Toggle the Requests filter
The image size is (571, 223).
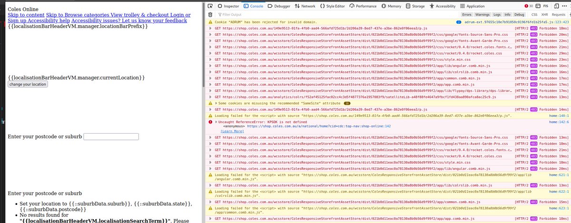559,14
